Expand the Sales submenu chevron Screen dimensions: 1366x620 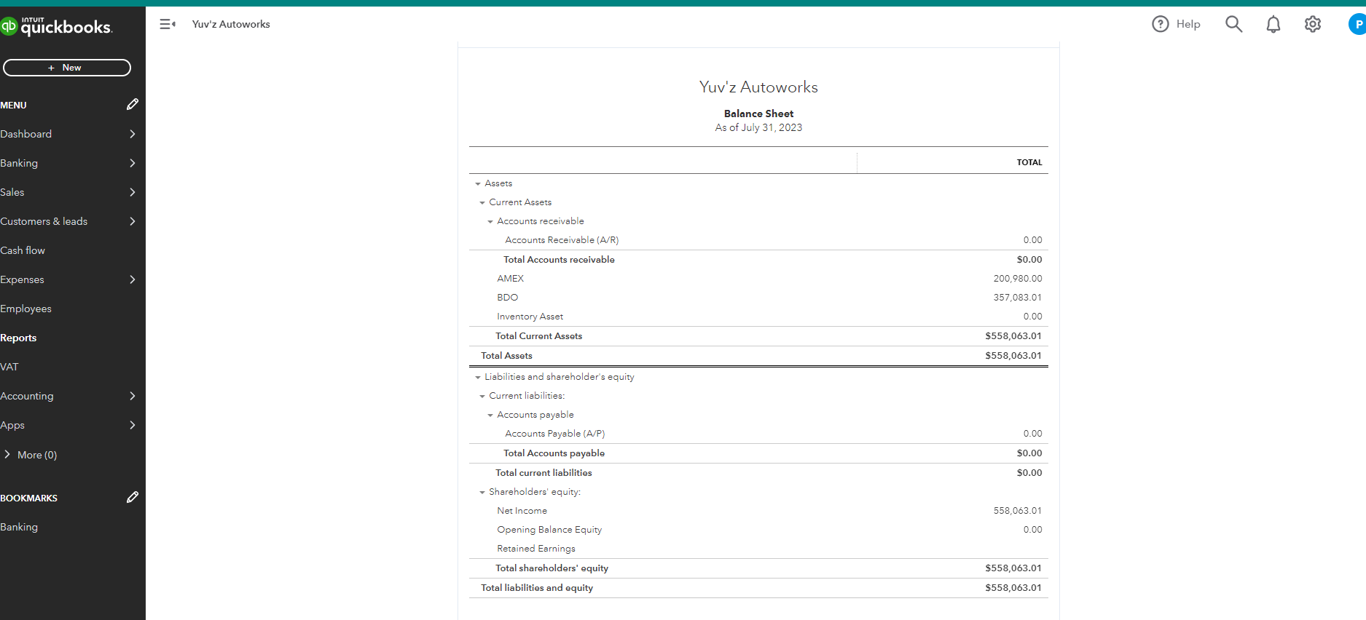(133, 192)
